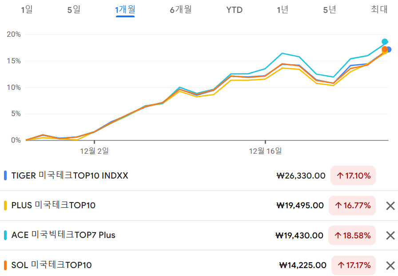
Task: Click the orange SOL legend color bar
Action: click(5, 265)
